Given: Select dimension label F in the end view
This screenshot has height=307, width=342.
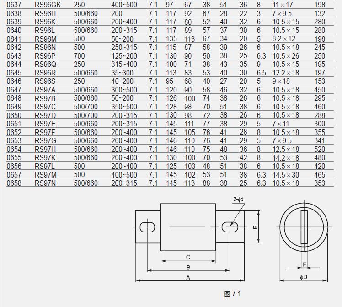Looking at the screenshot, I should pyautogui.click(x=304, y=264).
